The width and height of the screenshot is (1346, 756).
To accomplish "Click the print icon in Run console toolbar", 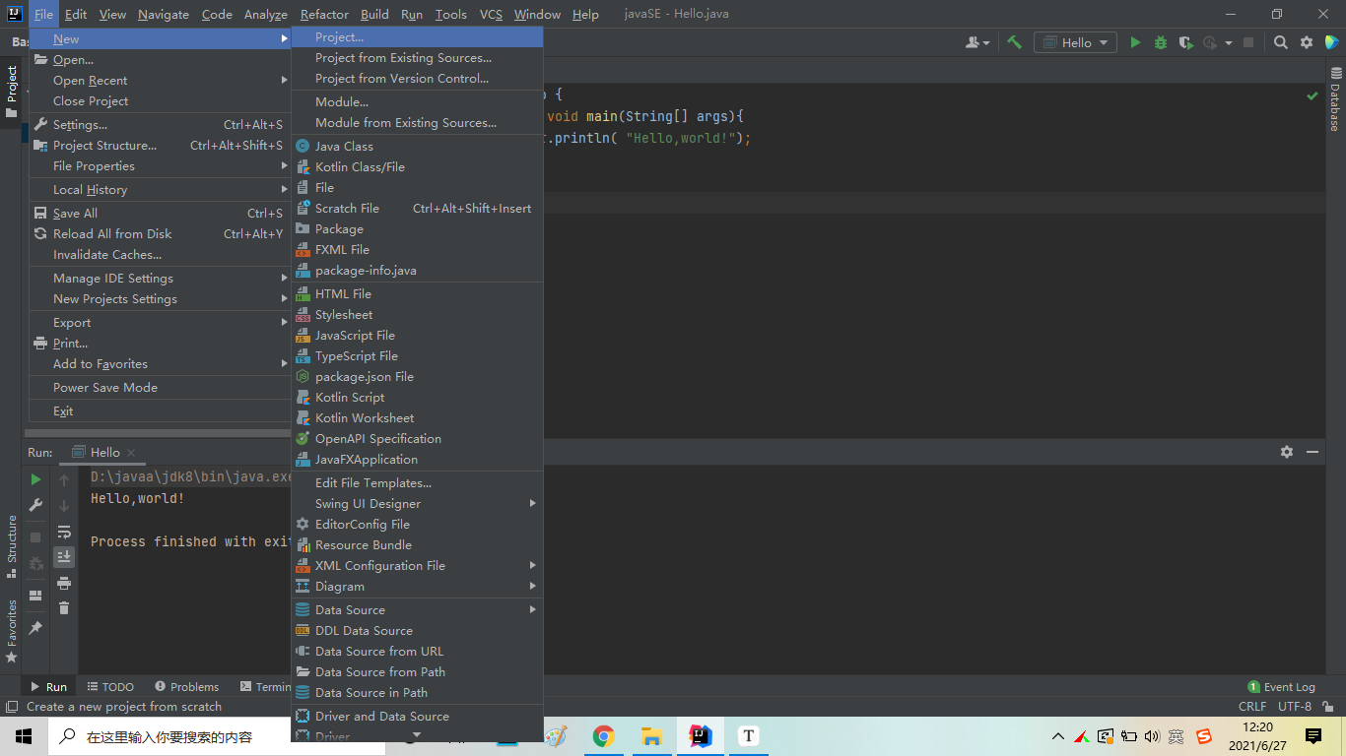I will (x=64, y=583).
